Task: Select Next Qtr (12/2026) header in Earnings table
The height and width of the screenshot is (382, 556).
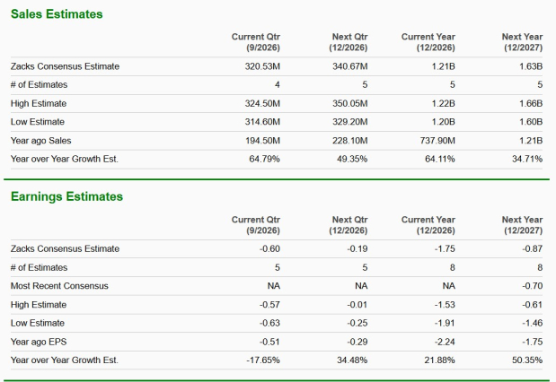Action: click(348, 225)
